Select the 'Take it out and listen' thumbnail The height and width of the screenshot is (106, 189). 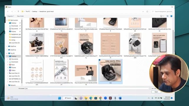click(x=159, y=44)
